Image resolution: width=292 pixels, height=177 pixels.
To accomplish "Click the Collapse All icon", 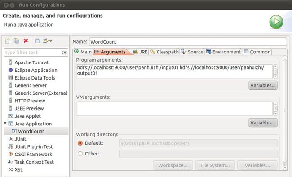I will tap(37, 41).
